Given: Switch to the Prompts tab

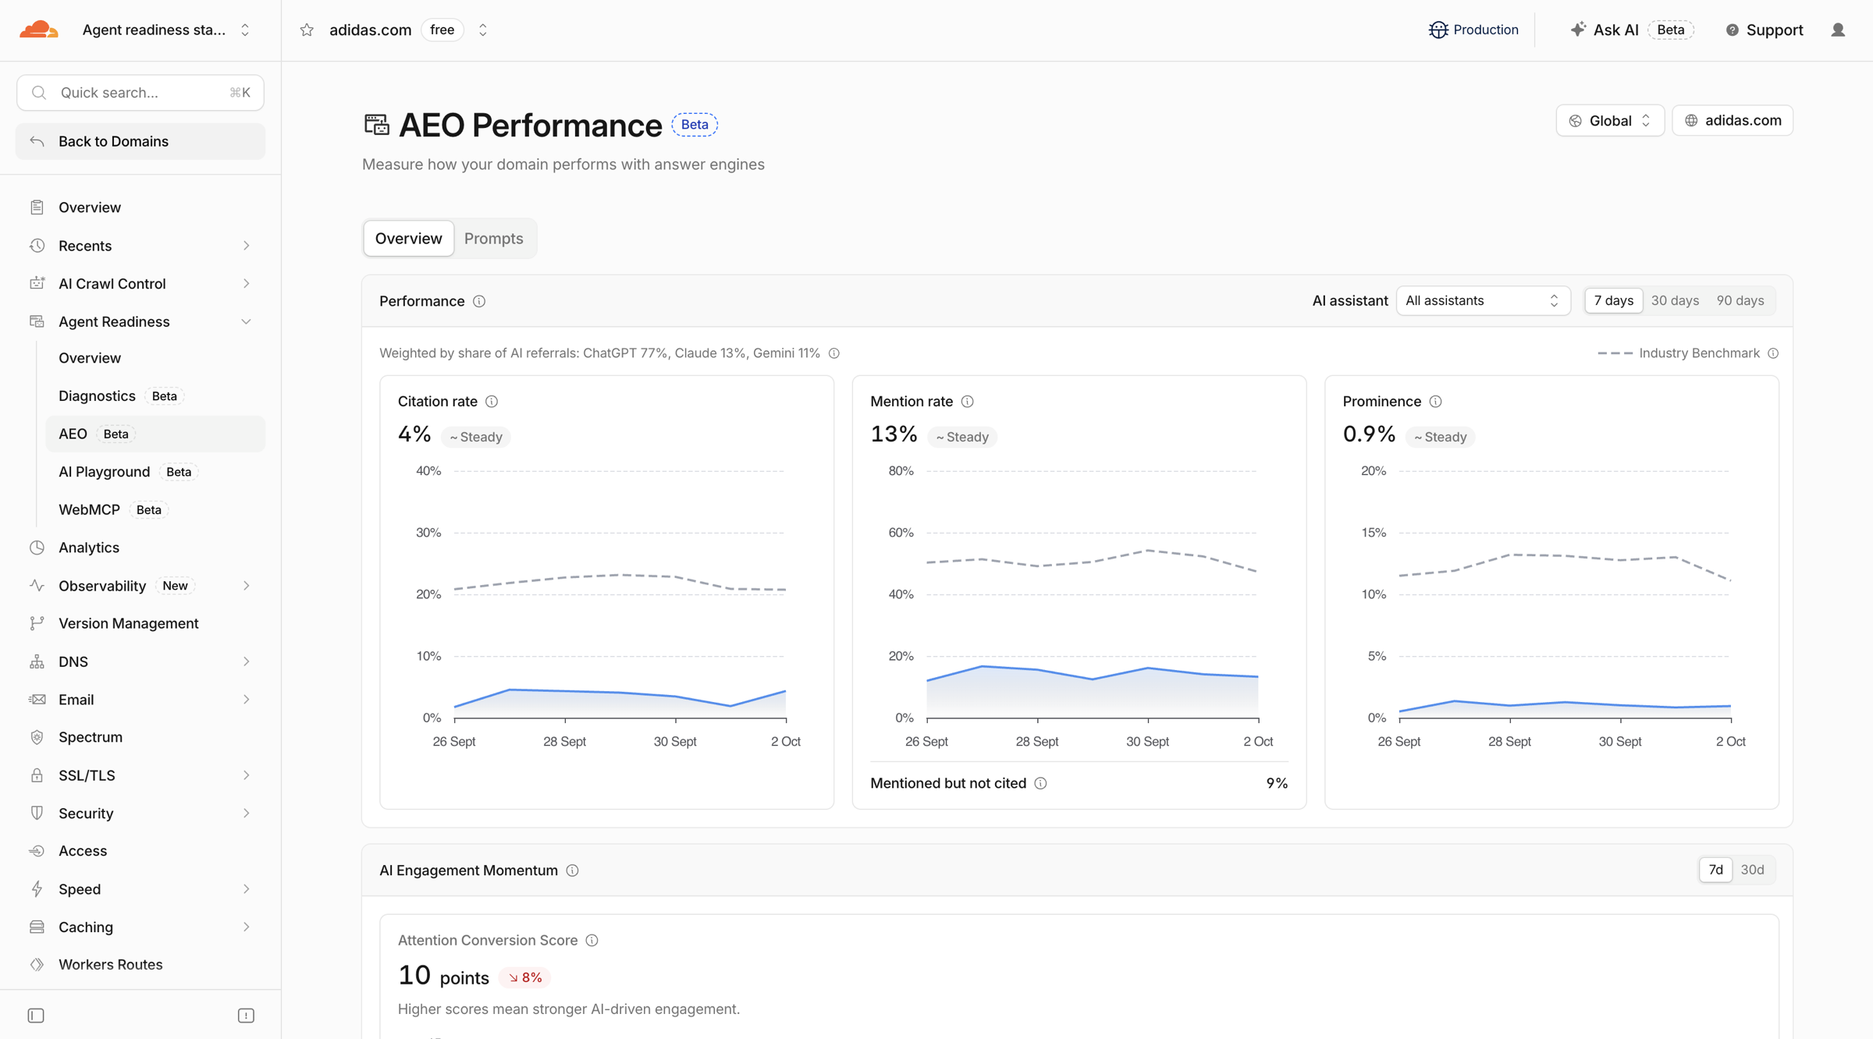Looking at the screenshot, I should 493,239.
